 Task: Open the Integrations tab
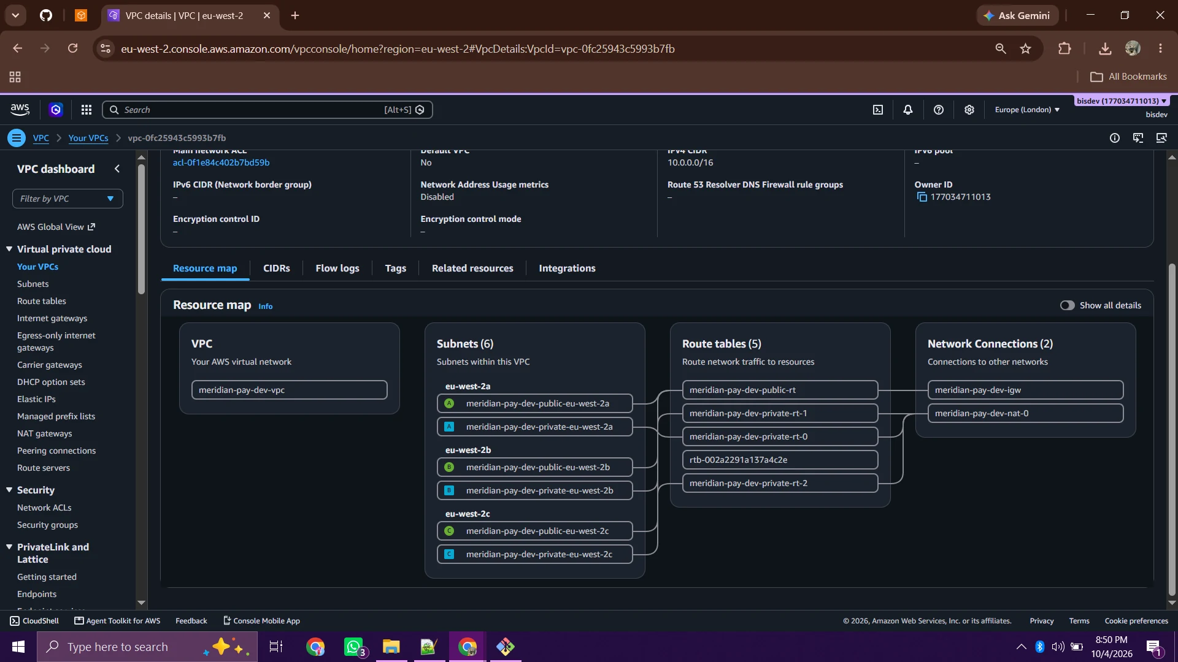[x=567, y=268]
